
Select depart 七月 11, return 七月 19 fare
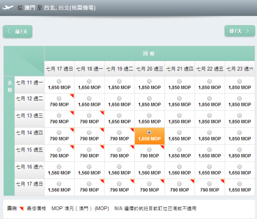(x=119, y=81)
